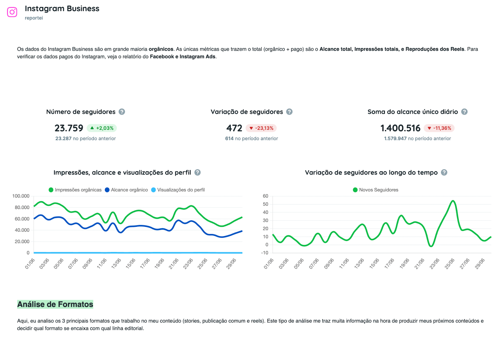Toggle Novos Seguidores legend series
Viewport: 500px width, 337px height.
tap(375, 190)
